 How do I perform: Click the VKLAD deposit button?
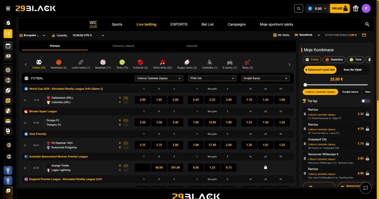pyautogui.click(x=340, y=8)
